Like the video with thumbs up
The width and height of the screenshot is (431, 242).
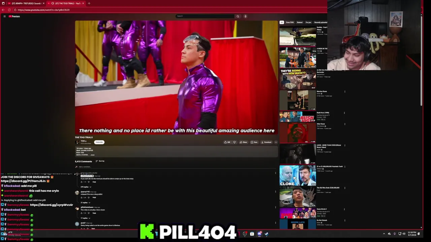coord(227,142)
